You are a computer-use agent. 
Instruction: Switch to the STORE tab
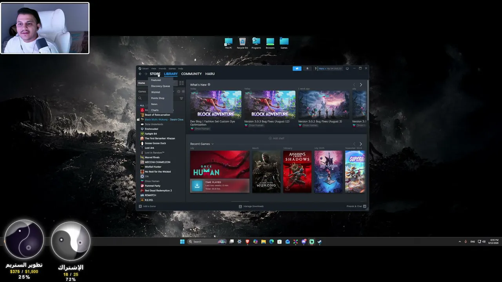tap(155, 74)
